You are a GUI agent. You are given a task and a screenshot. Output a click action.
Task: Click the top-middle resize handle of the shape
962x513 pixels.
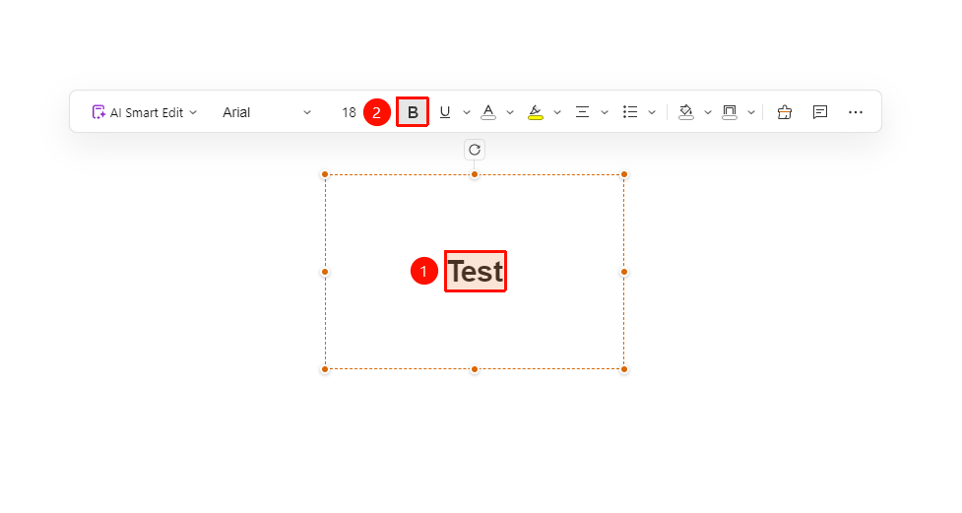click(x=475, y=175)
